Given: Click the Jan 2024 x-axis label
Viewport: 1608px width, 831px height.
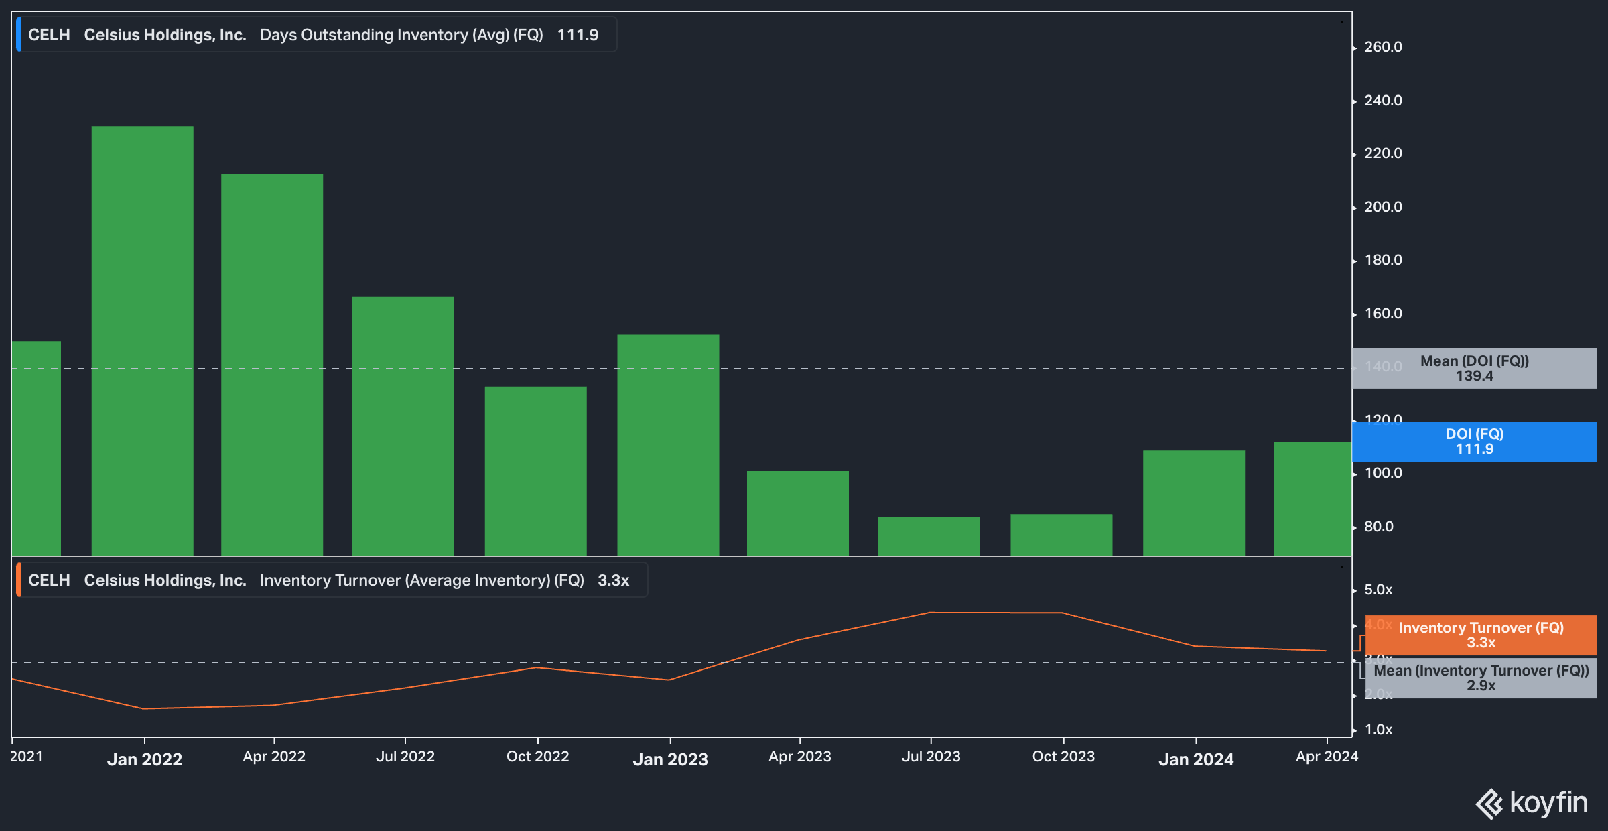Looking at the screenshot, I should click(x=1197, y=759).
